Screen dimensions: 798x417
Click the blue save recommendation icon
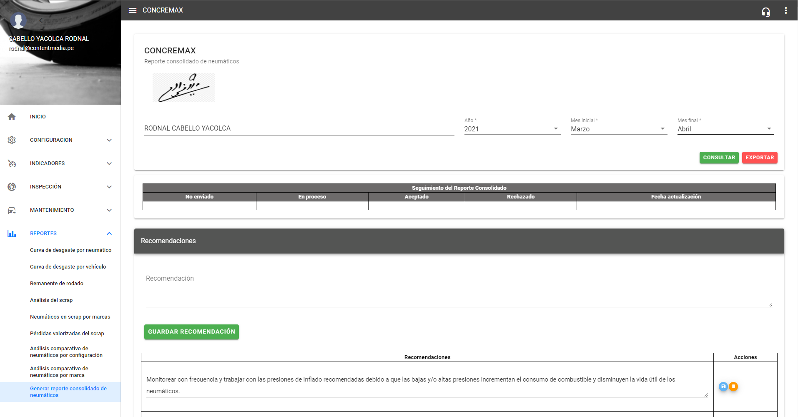point(723,387)
